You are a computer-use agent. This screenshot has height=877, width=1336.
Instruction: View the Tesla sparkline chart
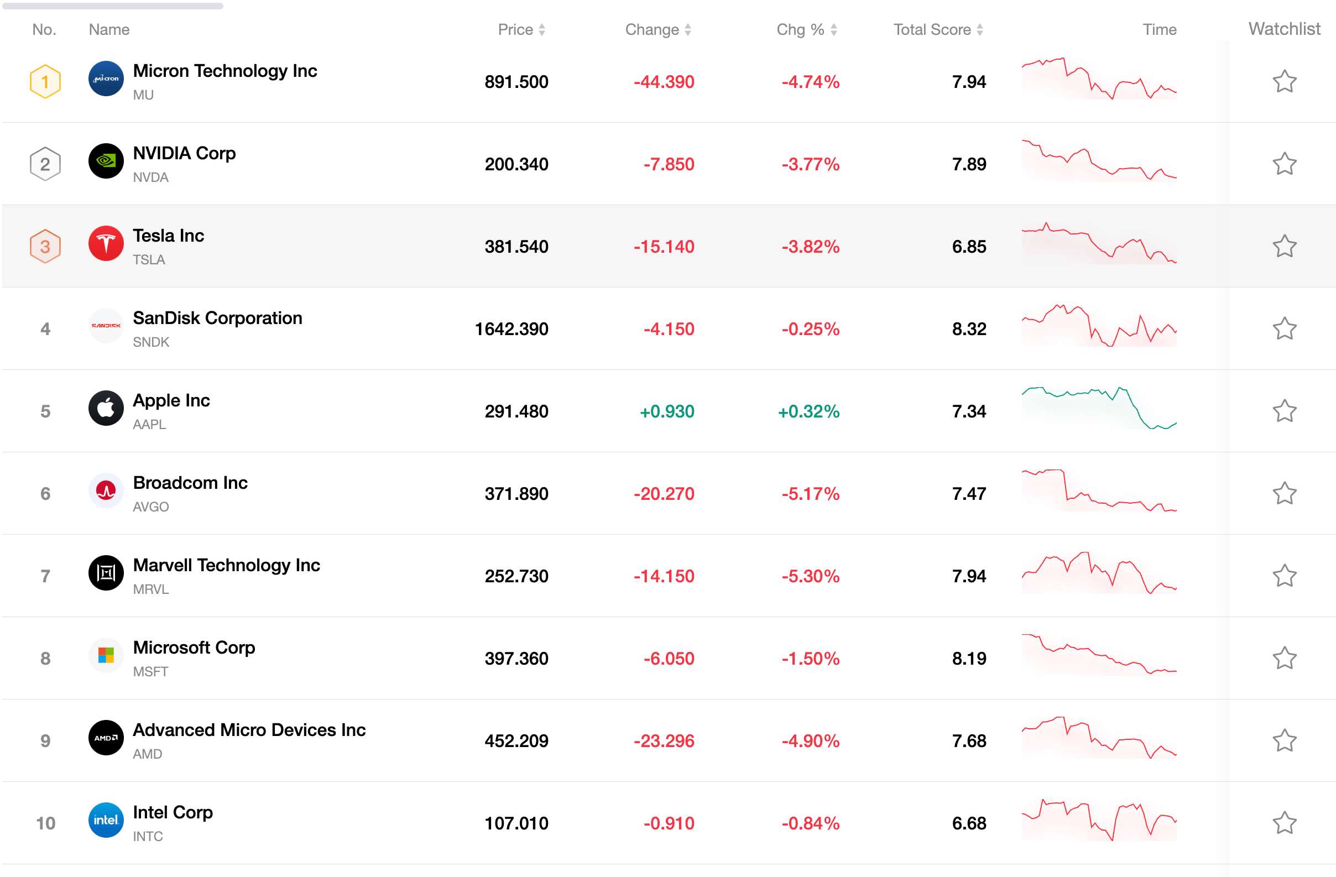coord(1099,243)
